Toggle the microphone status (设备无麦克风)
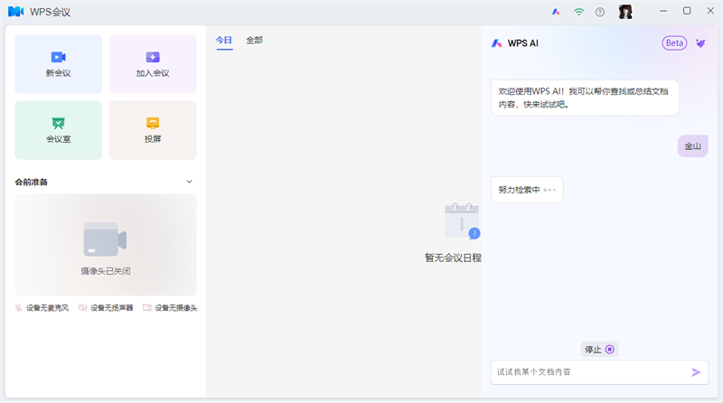 pyautogui.click(x=42, y=308)
